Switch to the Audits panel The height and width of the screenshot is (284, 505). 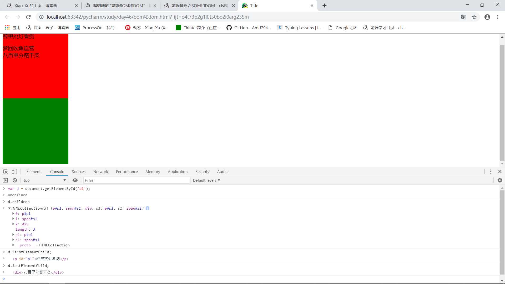tap(223, 172)
